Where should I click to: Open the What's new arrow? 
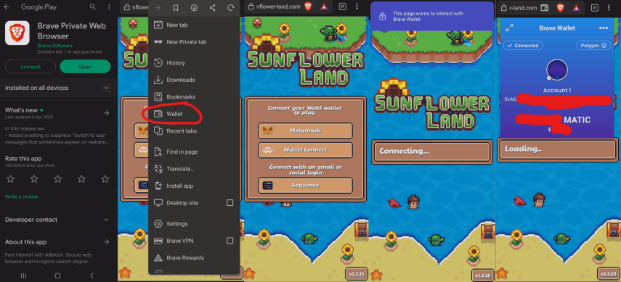click(106, 113)
